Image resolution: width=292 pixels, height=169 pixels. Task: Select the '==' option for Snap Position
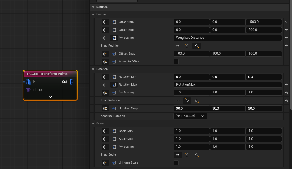(x=178, y=46)
